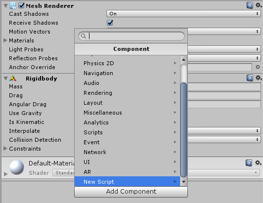Open Default-Material help icon
Viewport: 263px width, 203px height.
(249, 163)
